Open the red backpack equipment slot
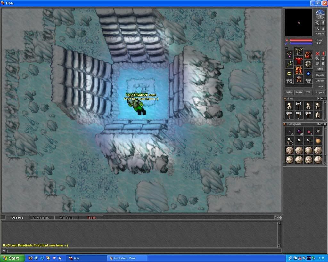 [308, 54]
